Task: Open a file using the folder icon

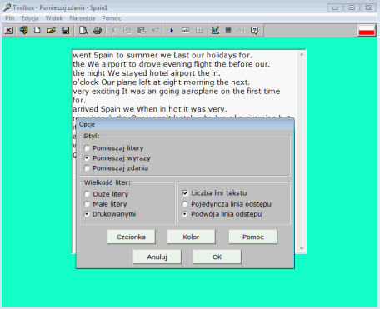Action: [52, 30]
